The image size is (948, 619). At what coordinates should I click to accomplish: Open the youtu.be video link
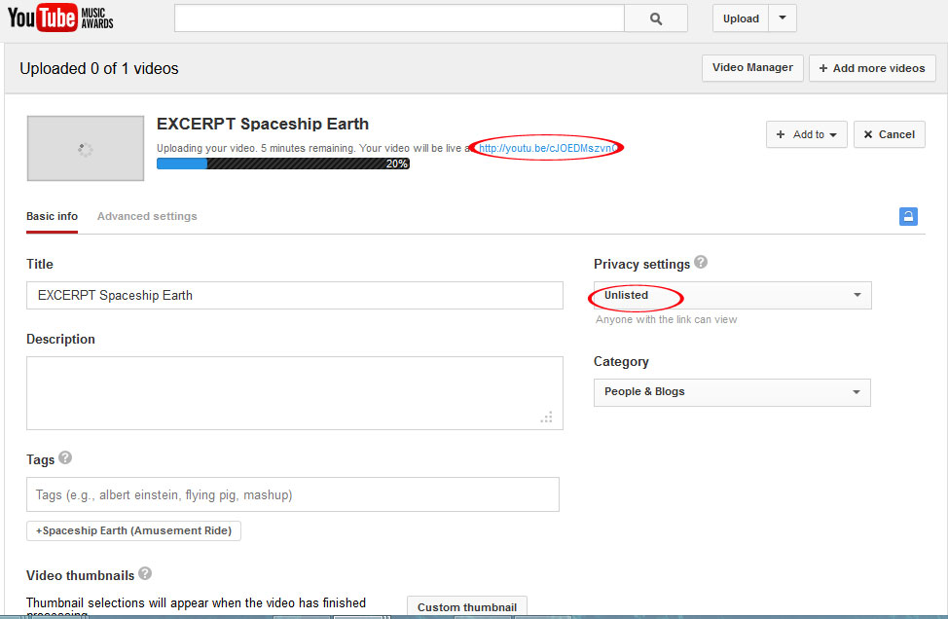coord(548,148)
